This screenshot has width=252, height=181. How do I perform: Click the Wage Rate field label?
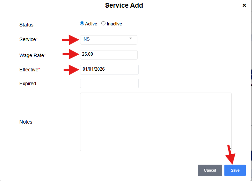(31, 55)
